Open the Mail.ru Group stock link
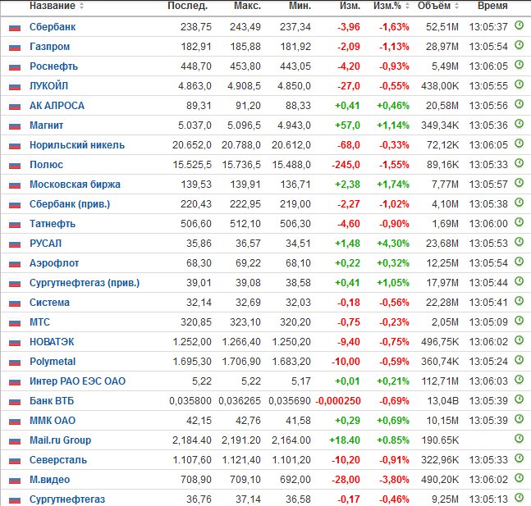Image resolution: width=531 pixels, height=506 pixels. [60, 440]
